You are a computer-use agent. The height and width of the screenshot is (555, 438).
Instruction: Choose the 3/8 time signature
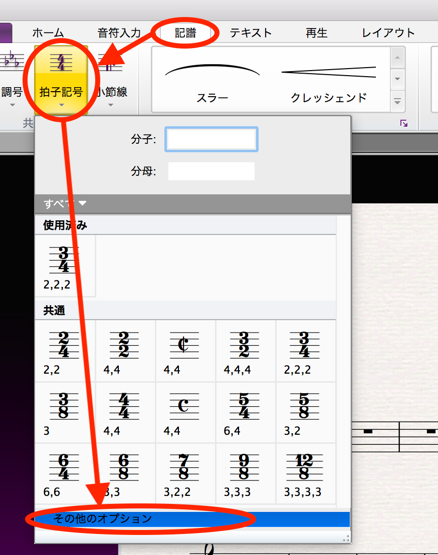65,411
